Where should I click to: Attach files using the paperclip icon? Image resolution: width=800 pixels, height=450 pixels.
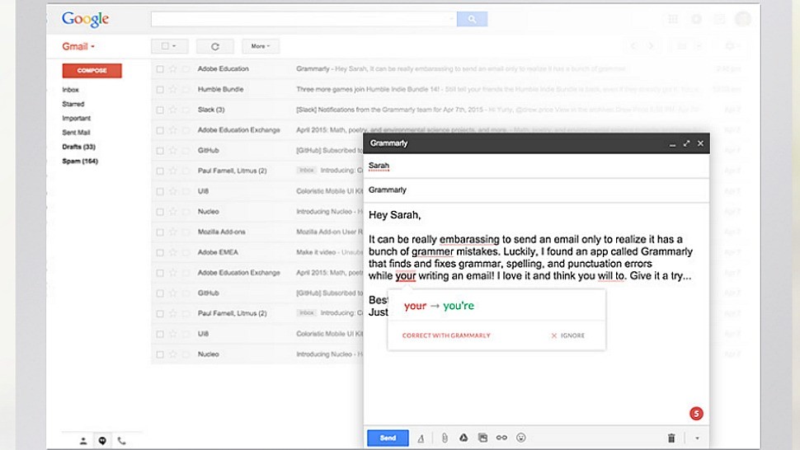coord(445,438)
